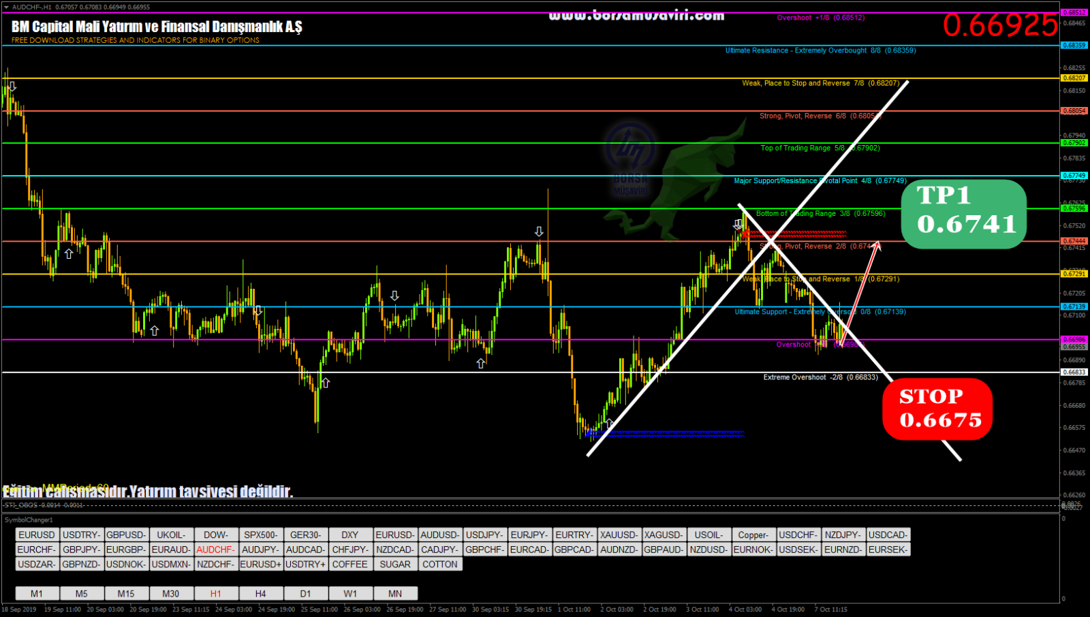Viewport: 1090px width, 617px height.
Task: Click the 0.66833 white price tag
Action: pyautogui.click(x=1074, y=373)
